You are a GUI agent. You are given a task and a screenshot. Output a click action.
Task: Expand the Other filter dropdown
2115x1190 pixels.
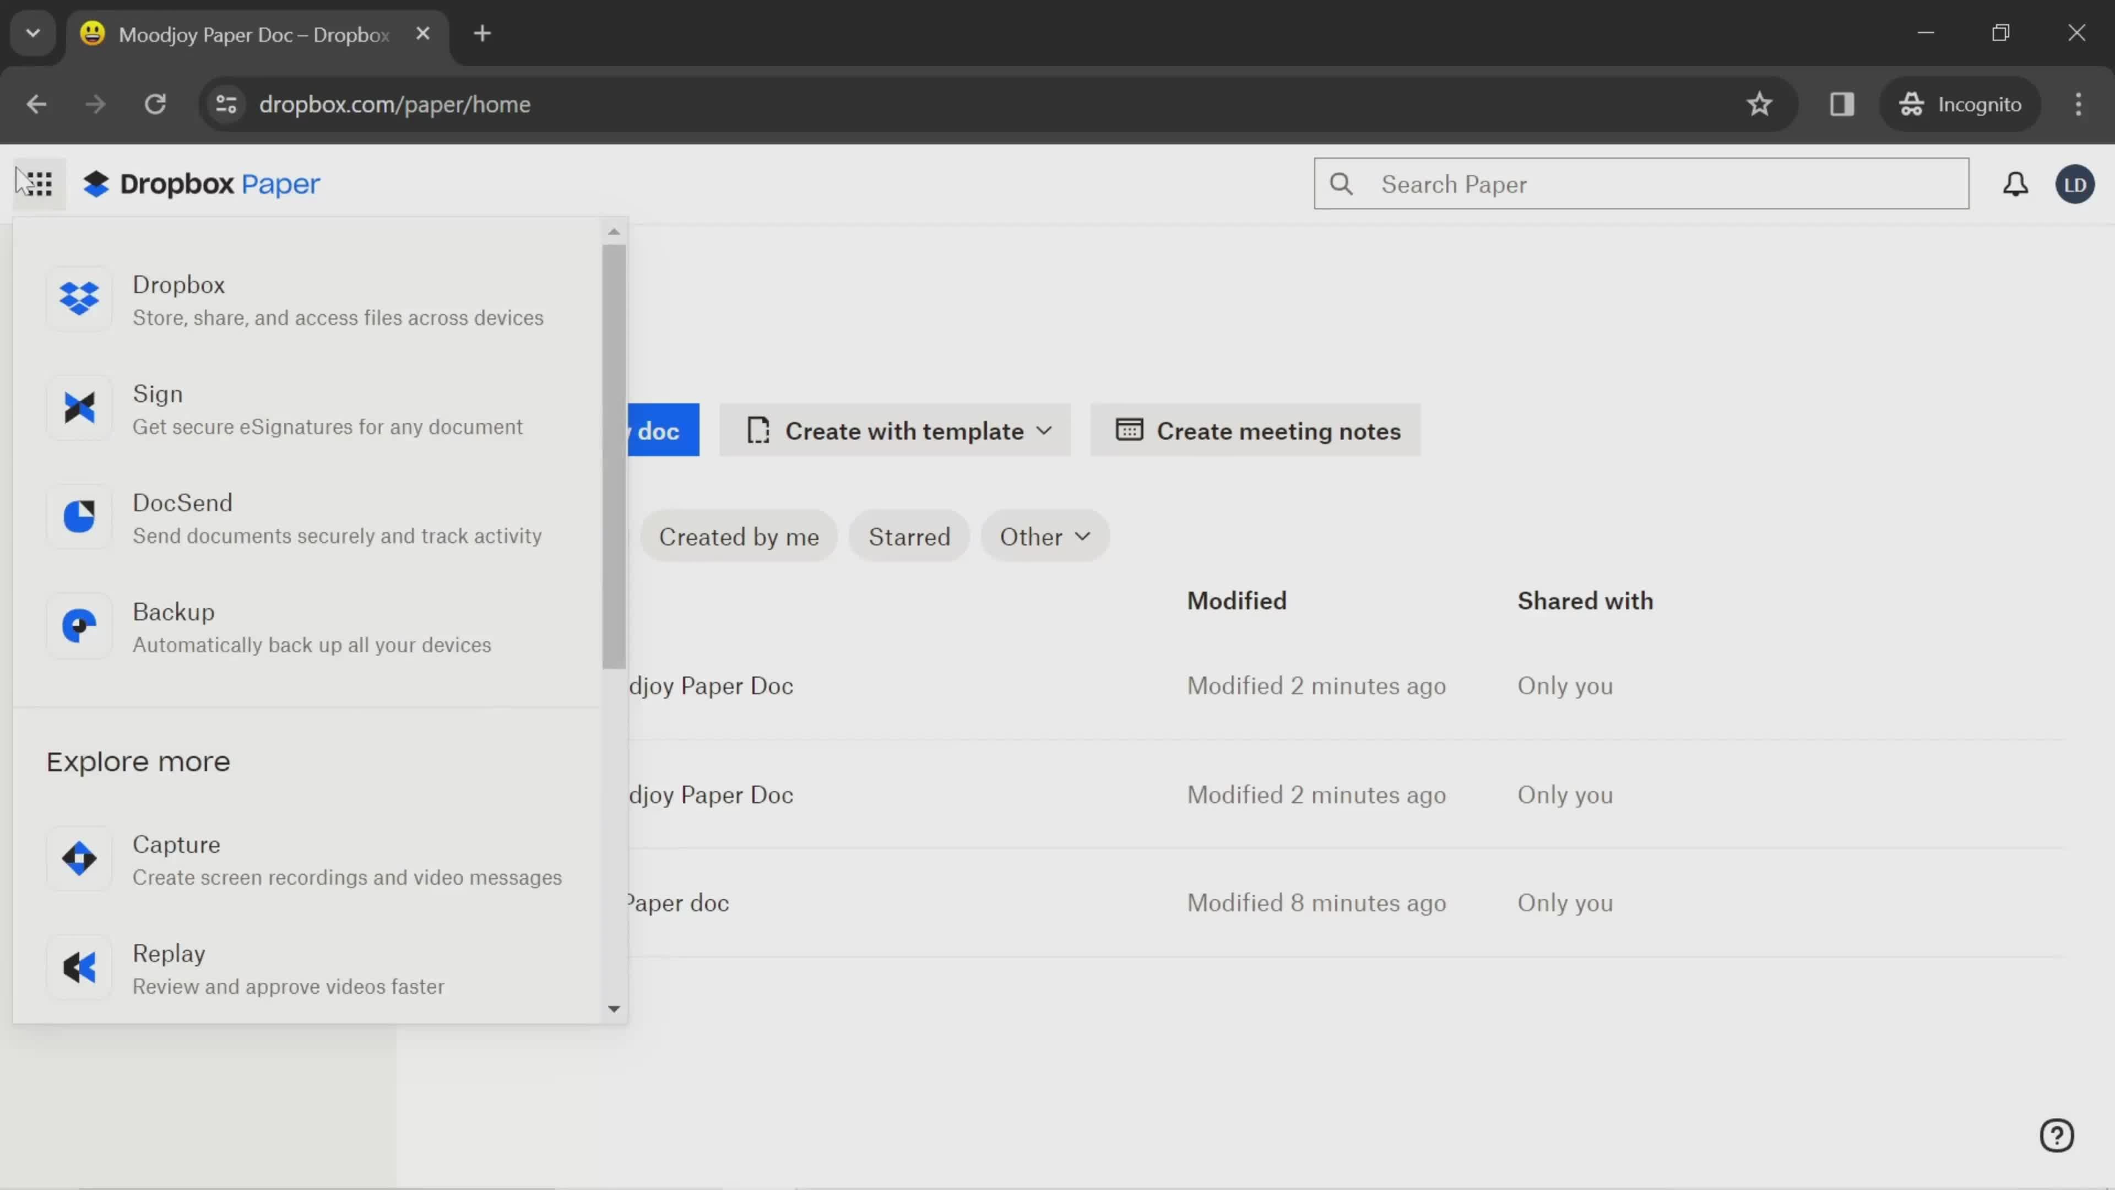(x=1043, y=536)
